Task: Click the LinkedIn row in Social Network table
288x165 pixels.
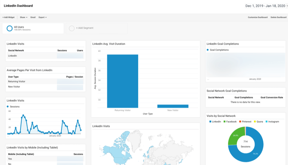Action: point(46,56)
